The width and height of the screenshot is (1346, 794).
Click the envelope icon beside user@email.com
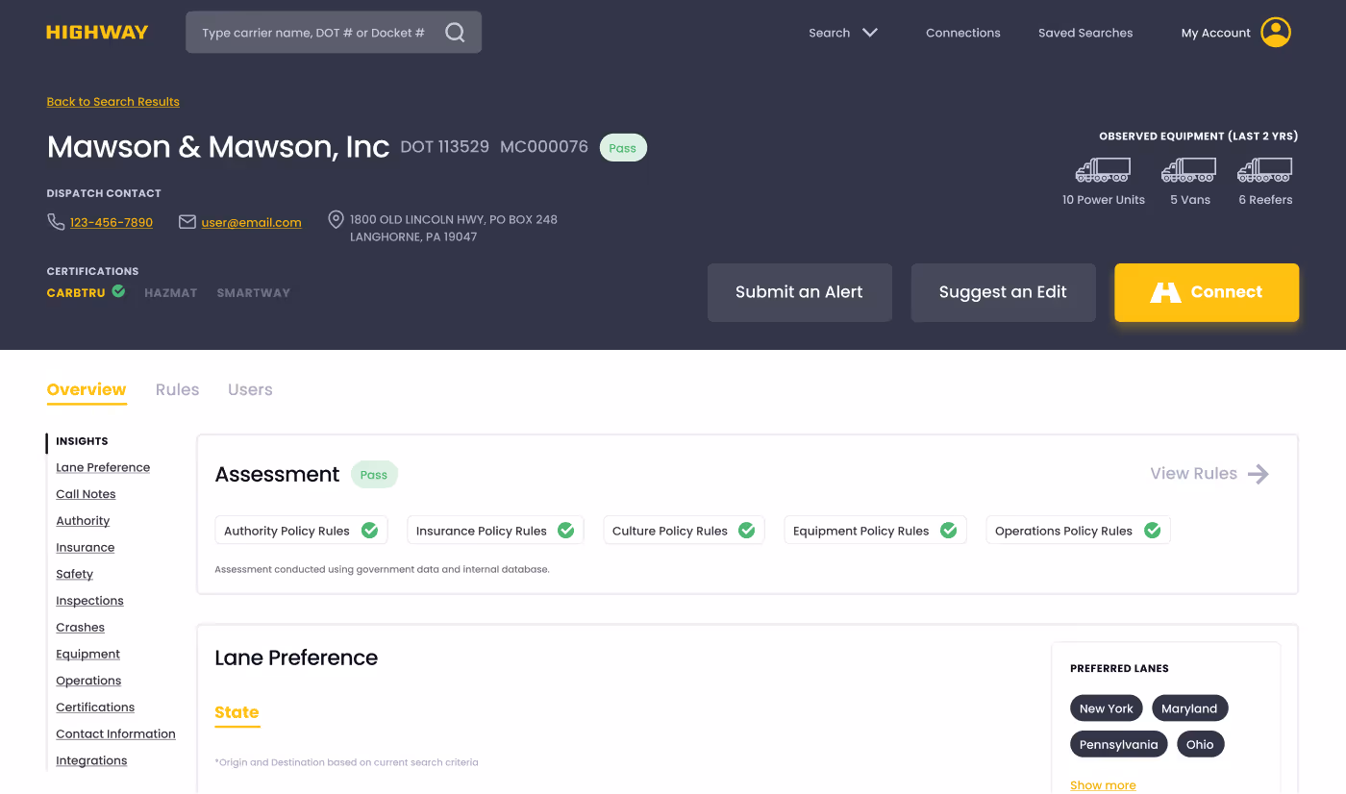187,222
